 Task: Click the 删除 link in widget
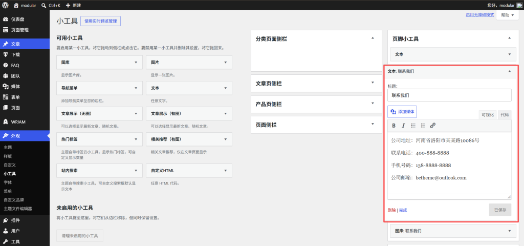point(391,210)
